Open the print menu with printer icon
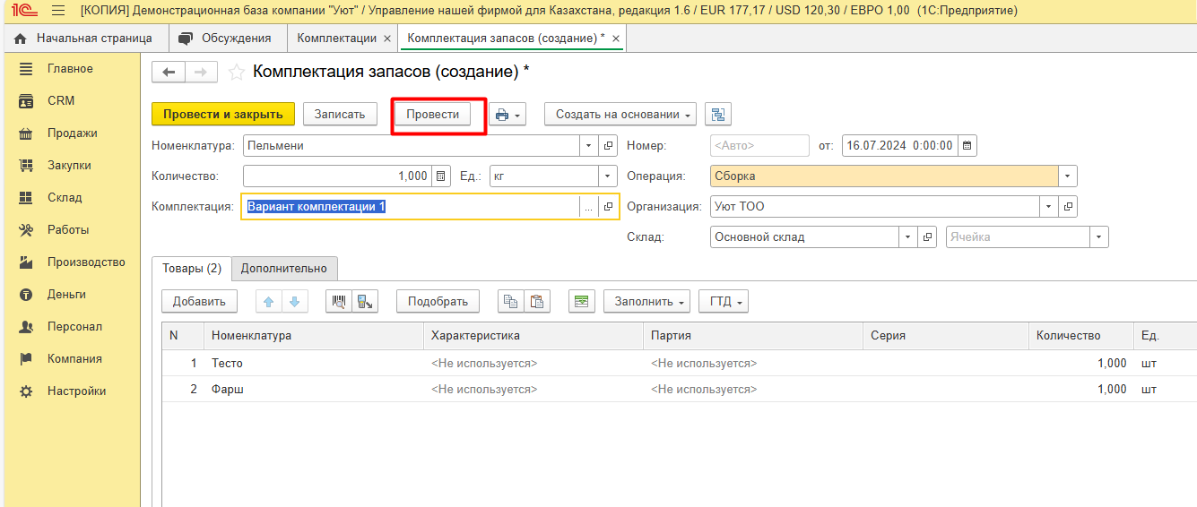The width and height of the screenshot is (1197, 507). coord(507,115)
